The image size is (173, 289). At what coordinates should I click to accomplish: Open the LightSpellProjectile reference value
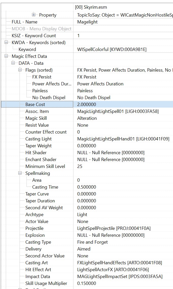(114, 228)
